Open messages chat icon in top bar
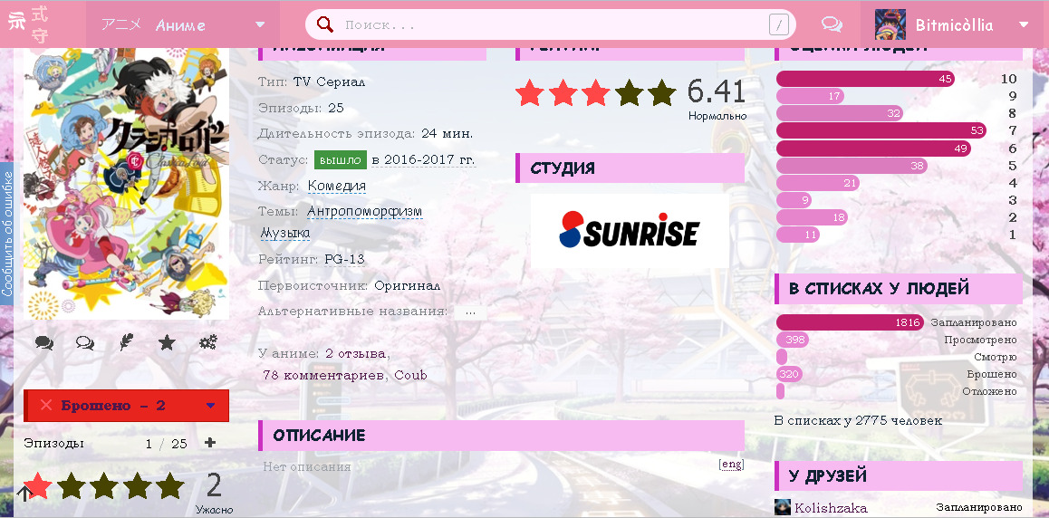This screenshot has height=518, width=1049. point(831,25)
